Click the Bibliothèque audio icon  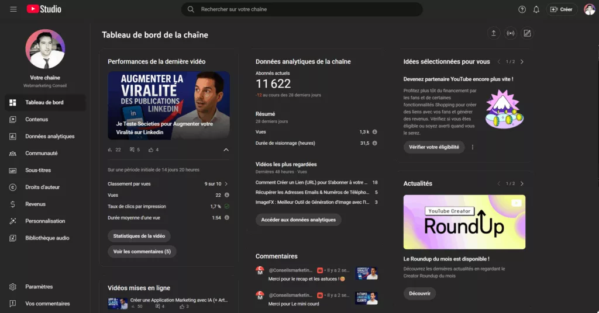coord(13,238)
